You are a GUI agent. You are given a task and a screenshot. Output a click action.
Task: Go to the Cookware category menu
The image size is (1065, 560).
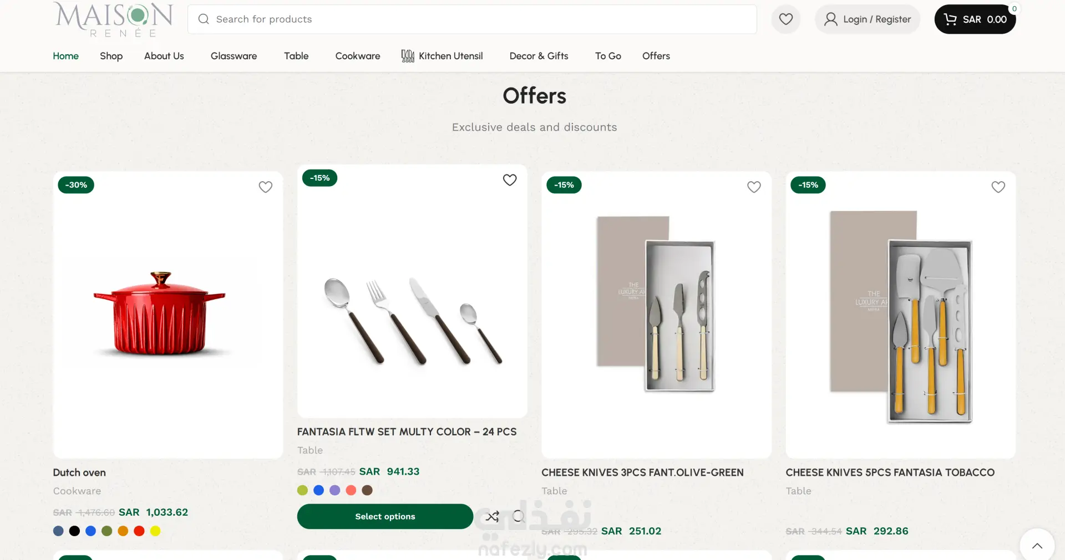[x=358, y=56]
